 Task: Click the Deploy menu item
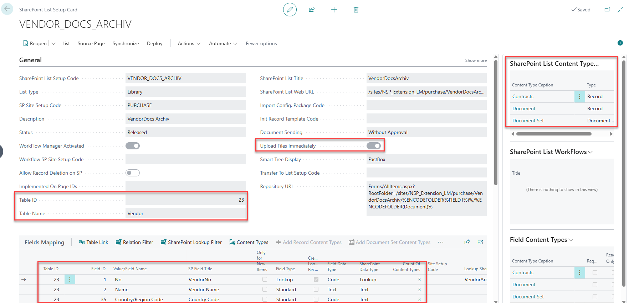[x=154, y=43]
